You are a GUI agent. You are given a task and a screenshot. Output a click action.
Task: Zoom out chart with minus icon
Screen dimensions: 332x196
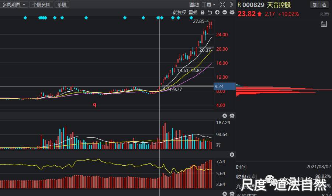[x=225, y=12]
